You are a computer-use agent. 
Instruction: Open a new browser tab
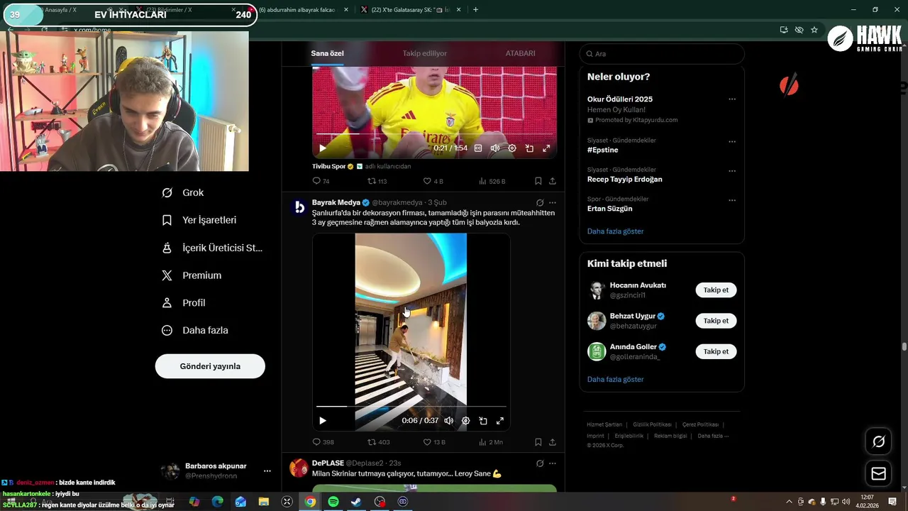pos(475,10)
